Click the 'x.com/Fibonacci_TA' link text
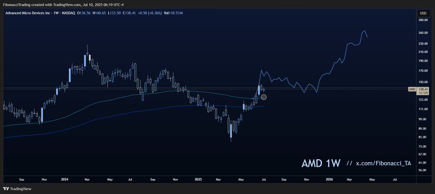The image size is (435, 194). 384,164
